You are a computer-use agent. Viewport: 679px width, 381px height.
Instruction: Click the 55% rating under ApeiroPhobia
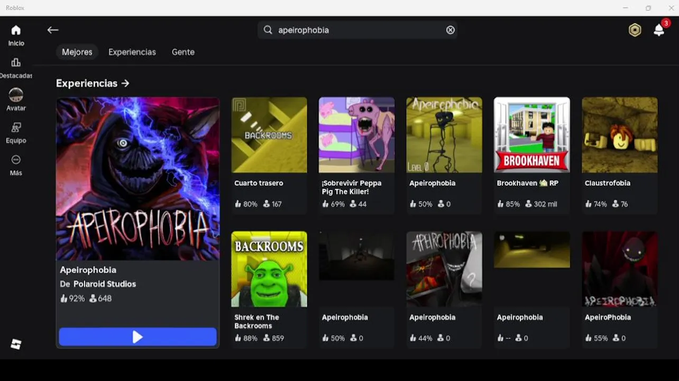[x=596, y=338]
